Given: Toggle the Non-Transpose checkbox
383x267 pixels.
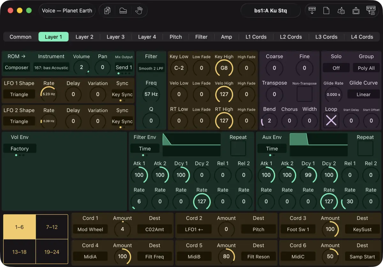Looking at the screenshot, I should pyautogui.click(x=304, y=94).
